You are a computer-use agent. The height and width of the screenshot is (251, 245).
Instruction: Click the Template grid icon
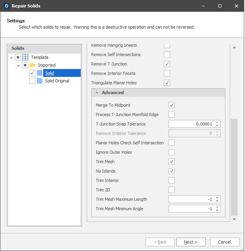(25, 57)
